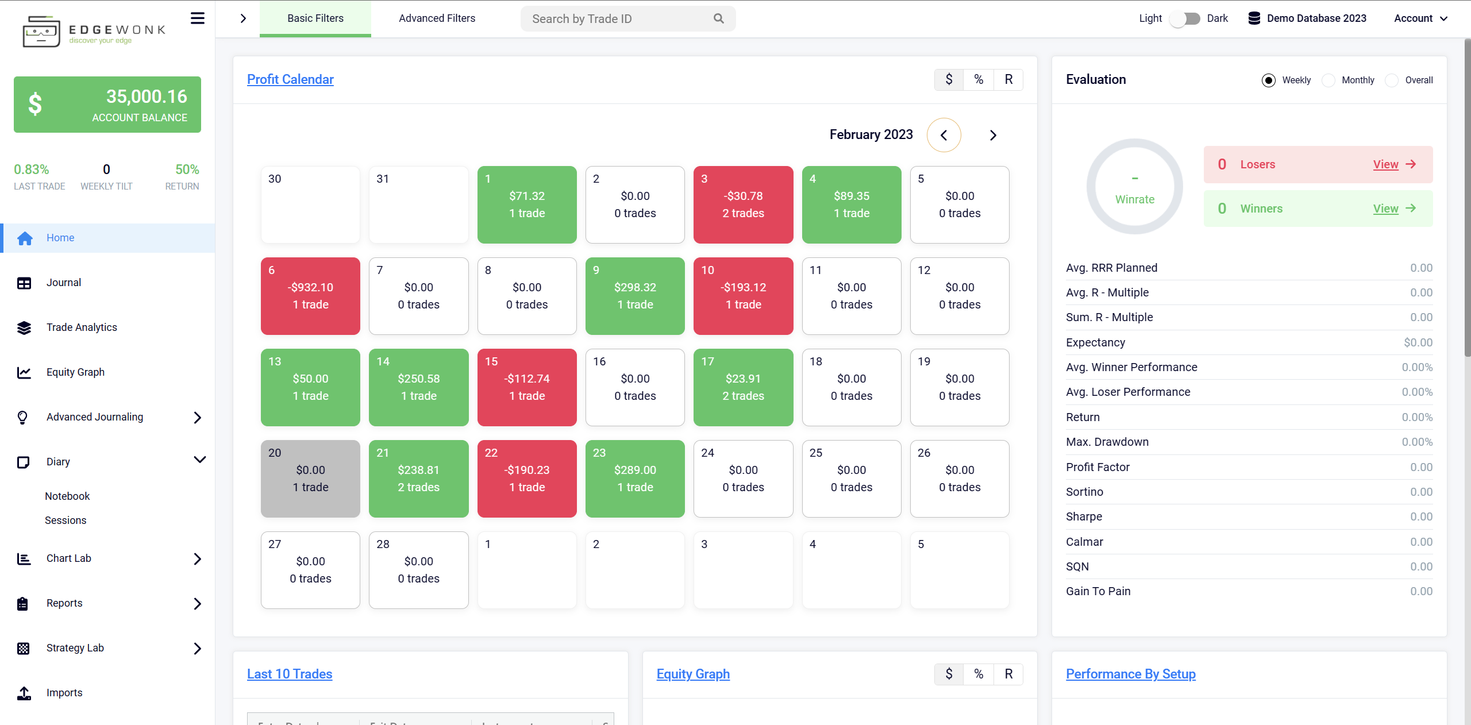Open the Reports section

[65, 603]
